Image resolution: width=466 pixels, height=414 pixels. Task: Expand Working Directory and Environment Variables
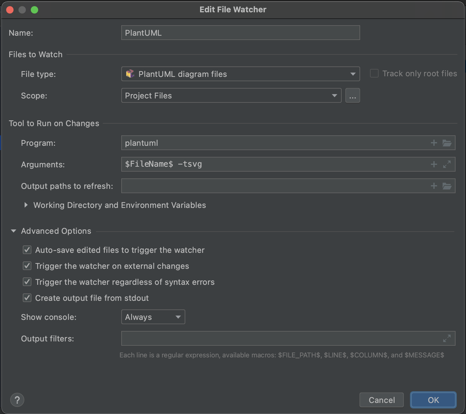(x=26, y=205)
